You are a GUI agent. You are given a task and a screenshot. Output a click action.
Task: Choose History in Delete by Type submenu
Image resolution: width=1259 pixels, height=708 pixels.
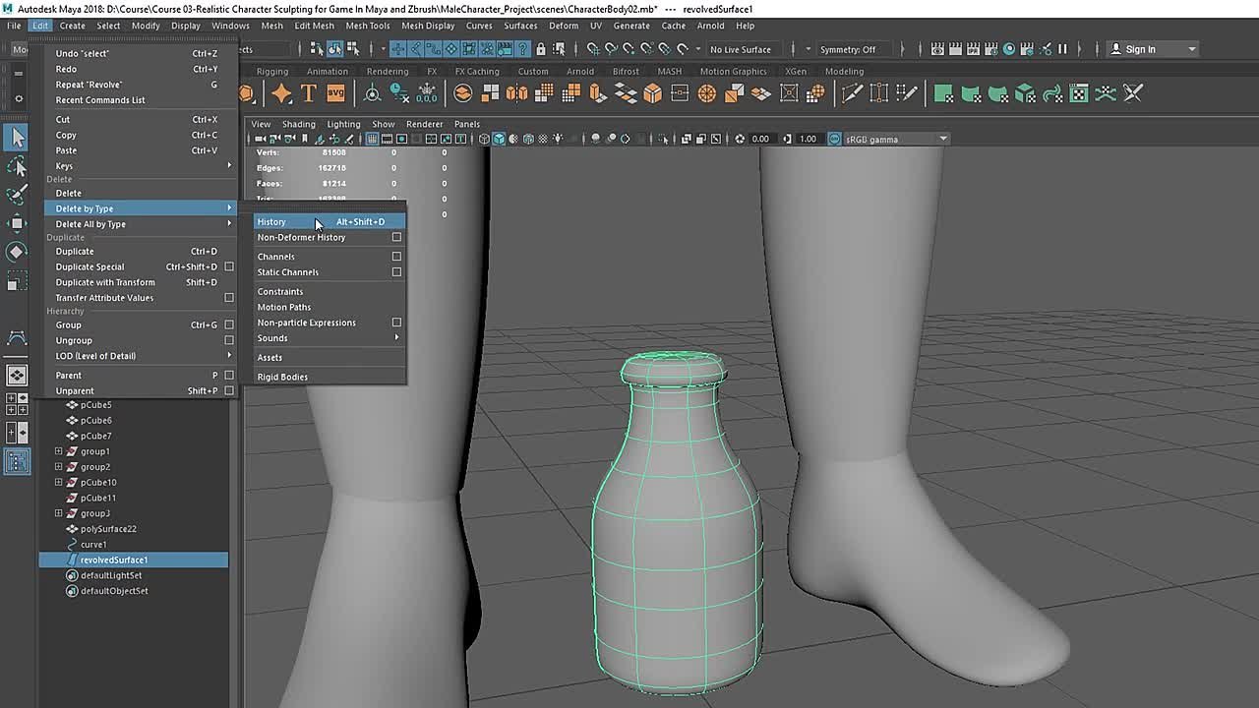271,222
